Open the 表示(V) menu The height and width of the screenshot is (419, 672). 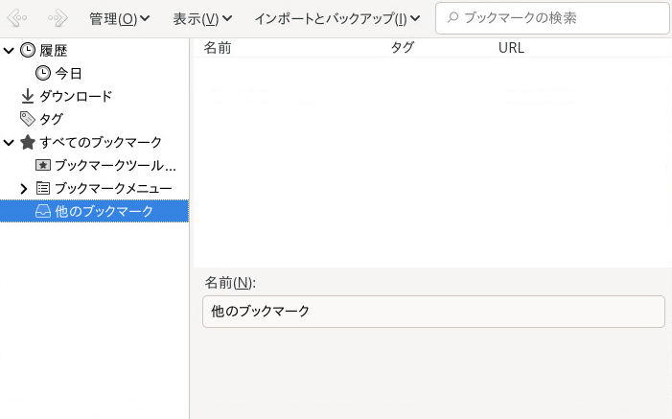coord(202,18)
